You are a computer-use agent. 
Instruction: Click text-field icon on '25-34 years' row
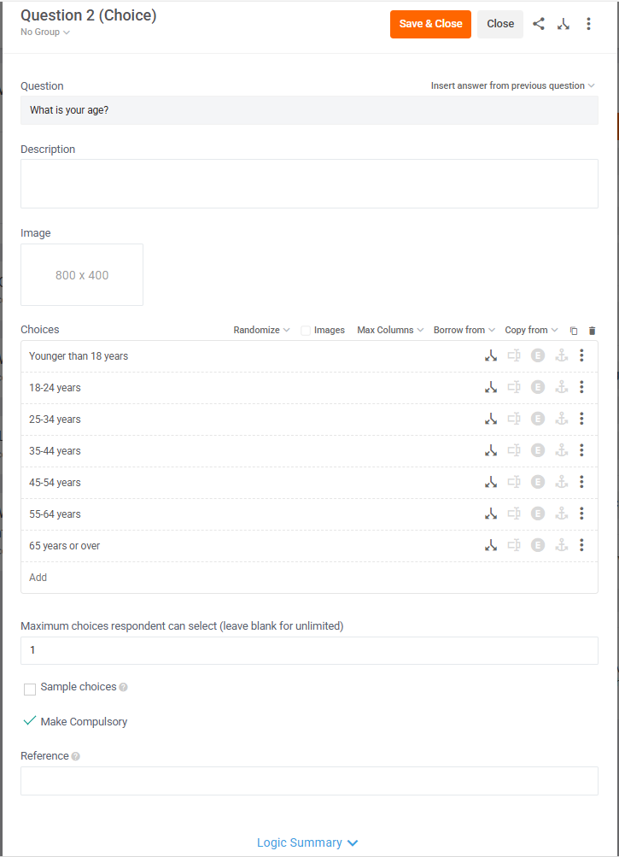(x=514, y=420)
